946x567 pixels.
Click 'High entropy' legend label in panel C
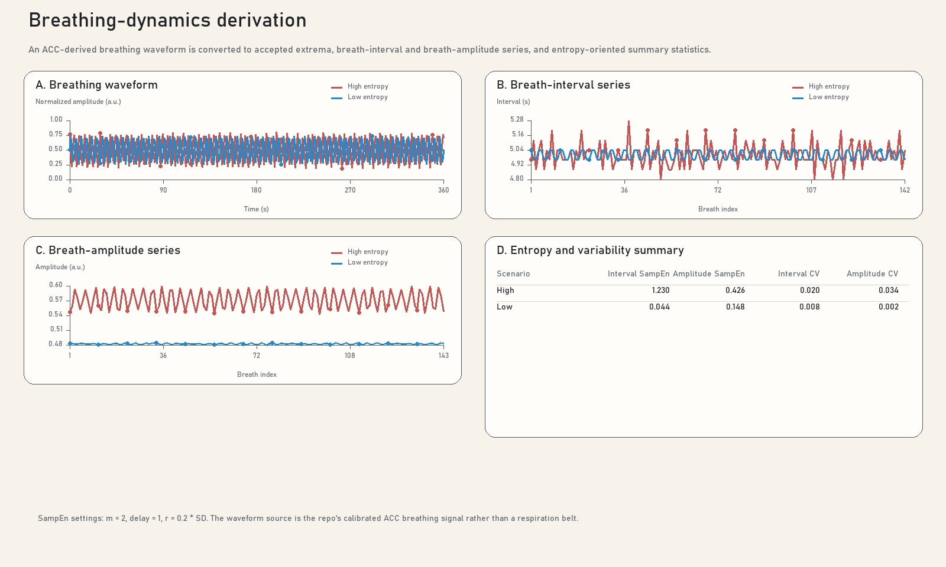[368, 252]
